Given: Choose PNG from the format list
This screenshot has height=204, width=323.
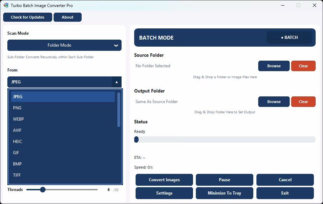Looking at the screenshot, I should click(63, 108).
